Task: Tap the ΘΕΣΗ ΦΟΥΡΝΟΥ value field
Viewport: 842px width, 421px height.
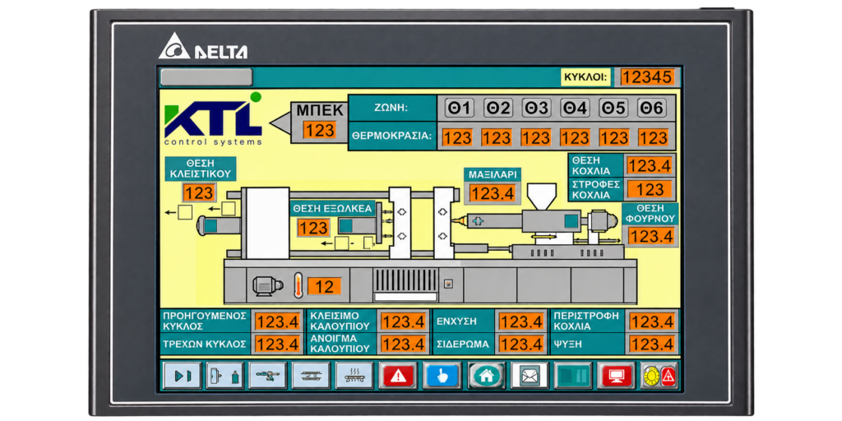Action: [x=651, y=236]
